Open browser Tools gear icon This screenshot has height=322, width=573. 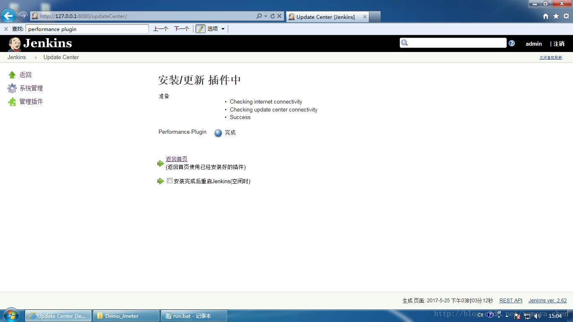566,16
